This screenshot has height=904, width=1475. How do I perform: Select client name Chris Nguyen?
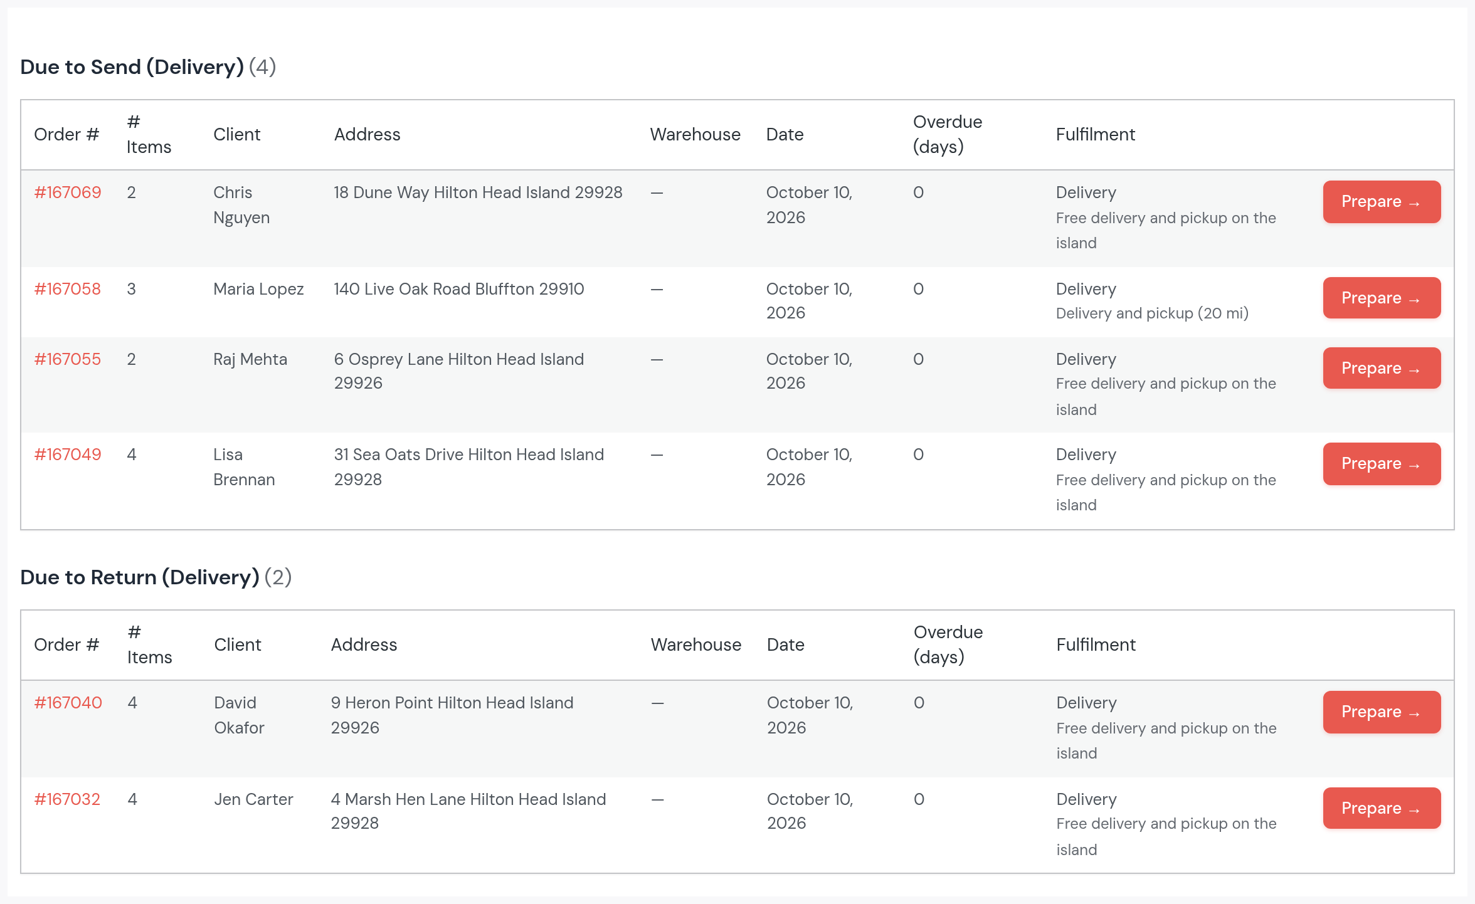pyautogui.click(x=241, y=205)
